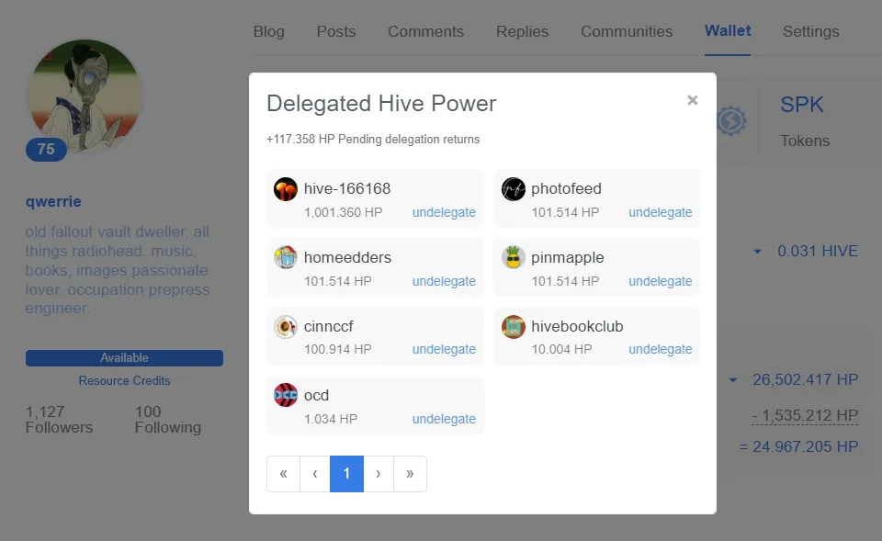Click the homeedders account name
The height and width of the screenshot is (541, 882).
[347, 257]
